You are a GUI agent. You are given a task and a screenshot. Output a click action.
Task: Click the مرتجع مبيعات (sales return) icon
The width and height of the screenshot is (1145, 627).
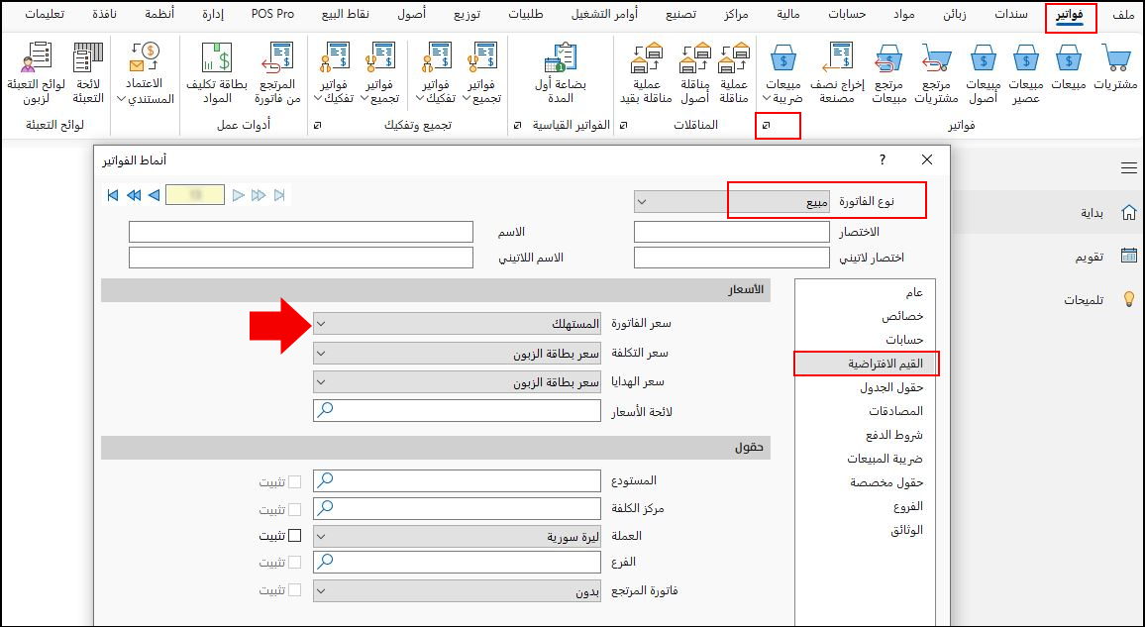(x=888, y=61)
